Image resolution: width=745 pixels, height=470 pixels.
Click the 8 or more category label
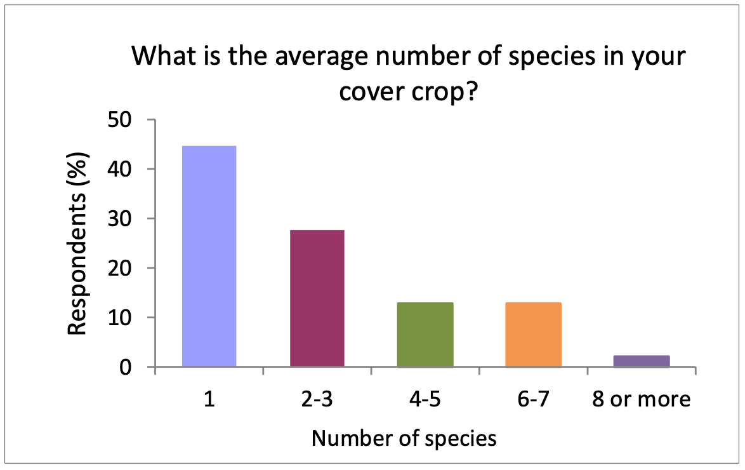tap(642, 399)
